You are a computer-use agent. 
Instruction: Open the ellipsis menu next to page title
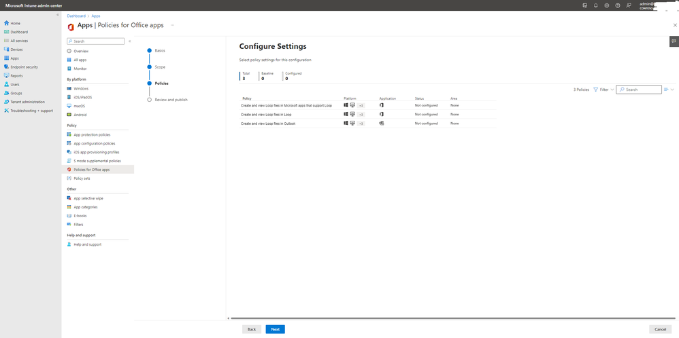(172, 25)
